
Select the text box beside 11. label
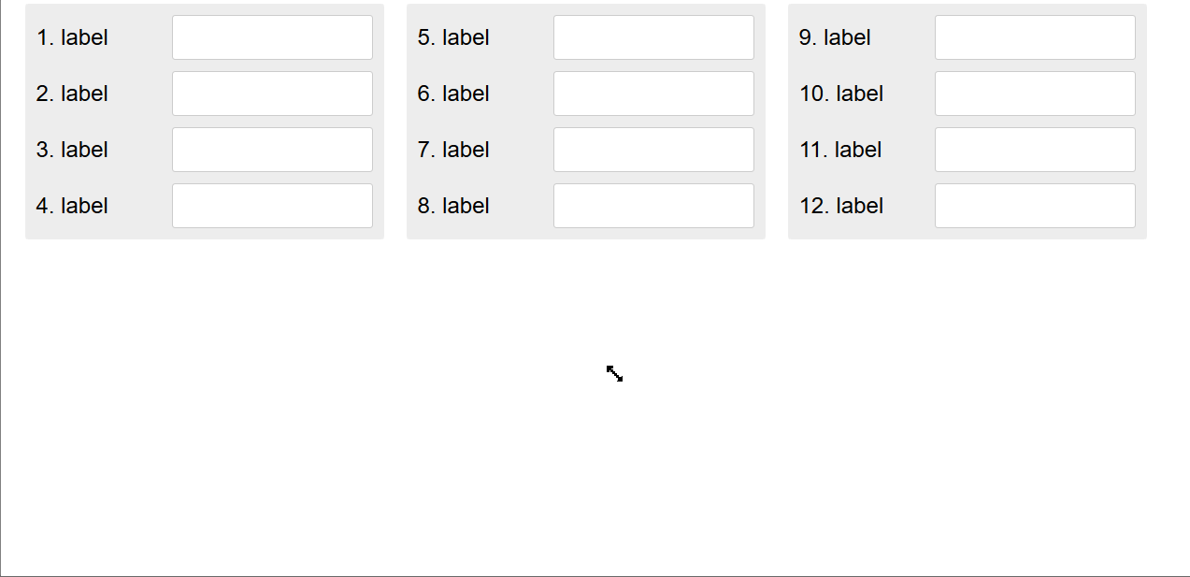point(1035,150)
